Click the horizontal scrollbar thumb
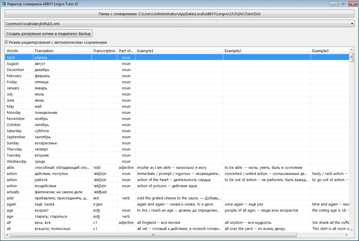The image size is (359, 241). 153,235
